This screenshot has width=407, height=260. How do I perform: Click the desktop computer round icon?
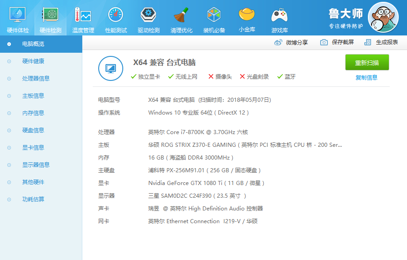111,69
